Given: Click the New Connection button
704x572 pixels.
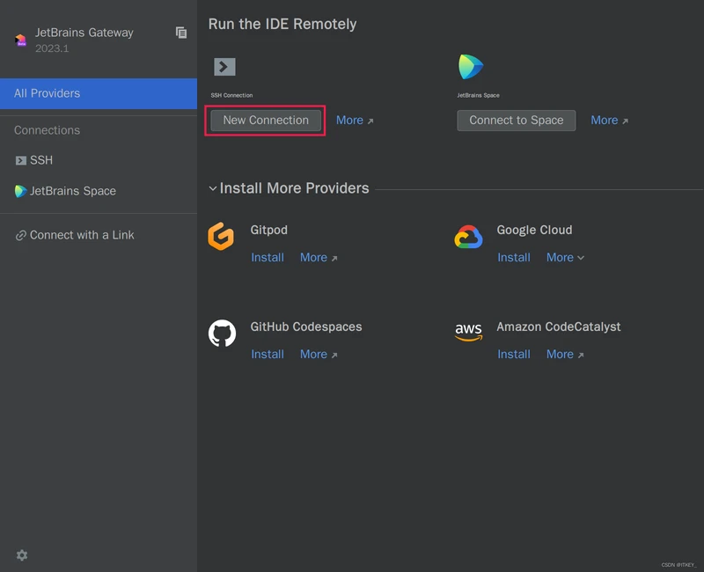Looking at the screenshot, I should tap(266, 121).
